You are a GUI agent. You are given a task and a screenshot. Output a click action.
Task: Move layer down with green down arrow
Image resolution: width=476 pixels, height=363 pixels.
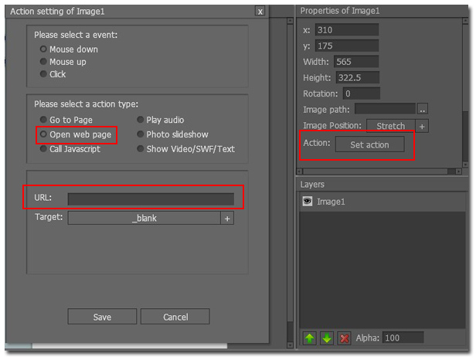pos(327,338)
